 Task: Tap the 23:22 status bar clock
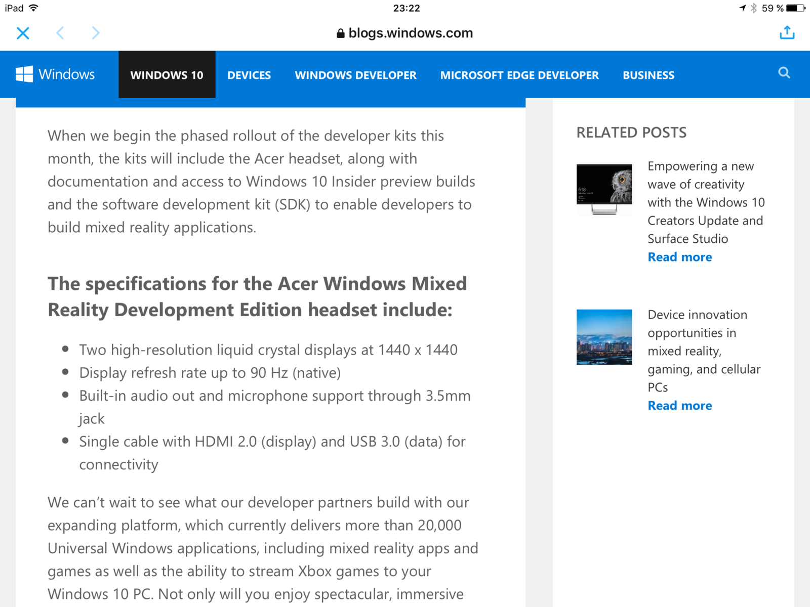pyautogui.click(x=407, y=8)
